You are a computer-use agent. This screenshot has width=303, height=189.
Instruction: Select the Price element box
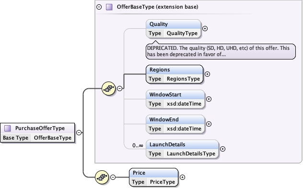coord(153,177)
